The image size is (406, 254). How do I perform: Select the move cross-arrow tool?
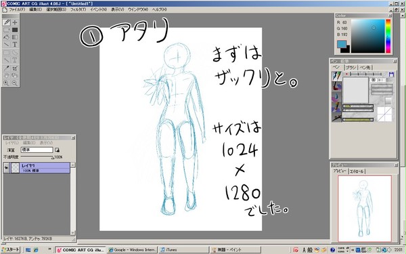(15, 22)
